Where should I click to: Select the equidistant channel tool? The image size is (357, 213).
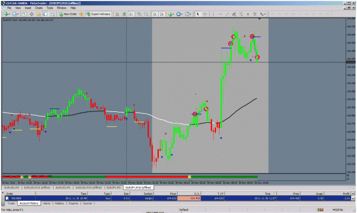coord(234,14)
